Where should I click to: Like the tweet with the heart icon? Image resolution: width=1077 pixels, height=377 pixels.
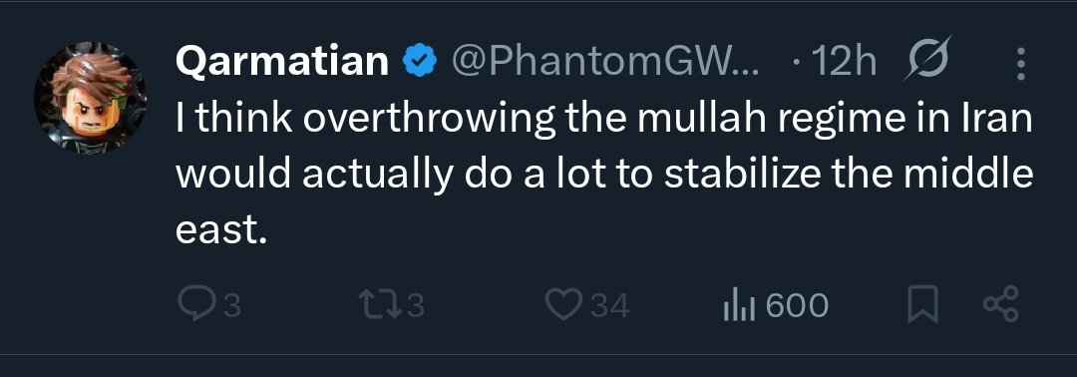[x=564, y=305]
